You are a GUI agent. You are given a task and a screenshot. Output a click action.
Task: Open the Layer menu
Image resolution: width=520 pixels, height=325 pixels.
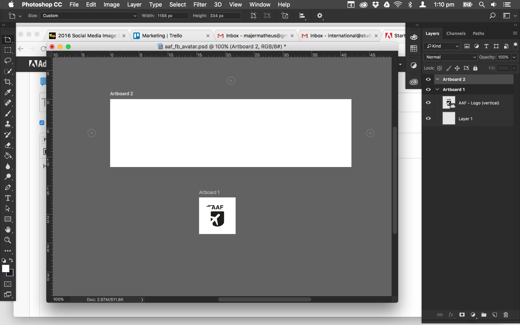coord(134,5)
